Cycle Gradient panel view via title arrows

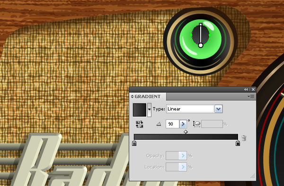132,97
